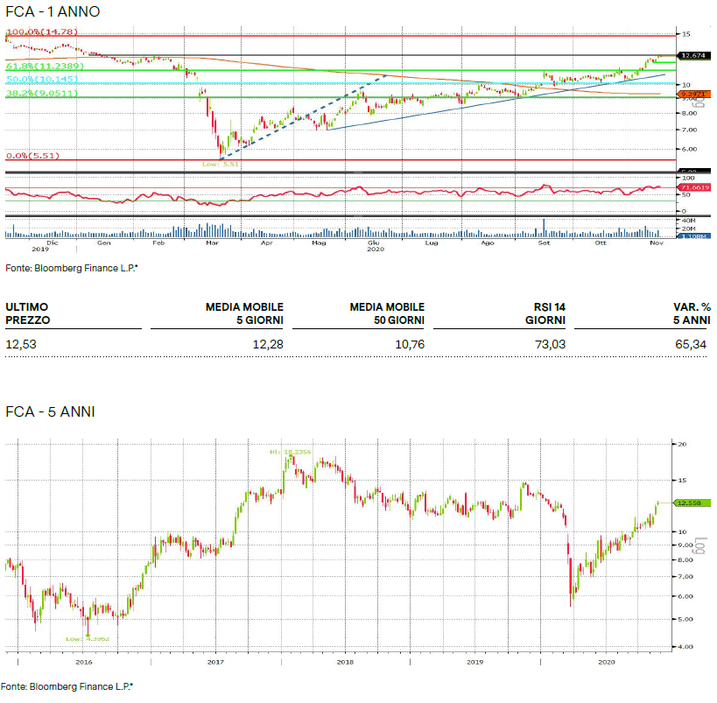This screenshot has width=717, height=703.
Task: Click the 'RSI 14 GIORNI' column header
Action: (x=545, y=313)
